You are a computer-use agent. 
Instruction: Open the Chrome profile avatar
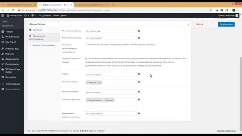234,10
